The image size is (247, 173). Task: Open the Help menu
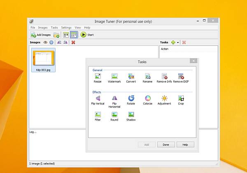coord(87,28)
